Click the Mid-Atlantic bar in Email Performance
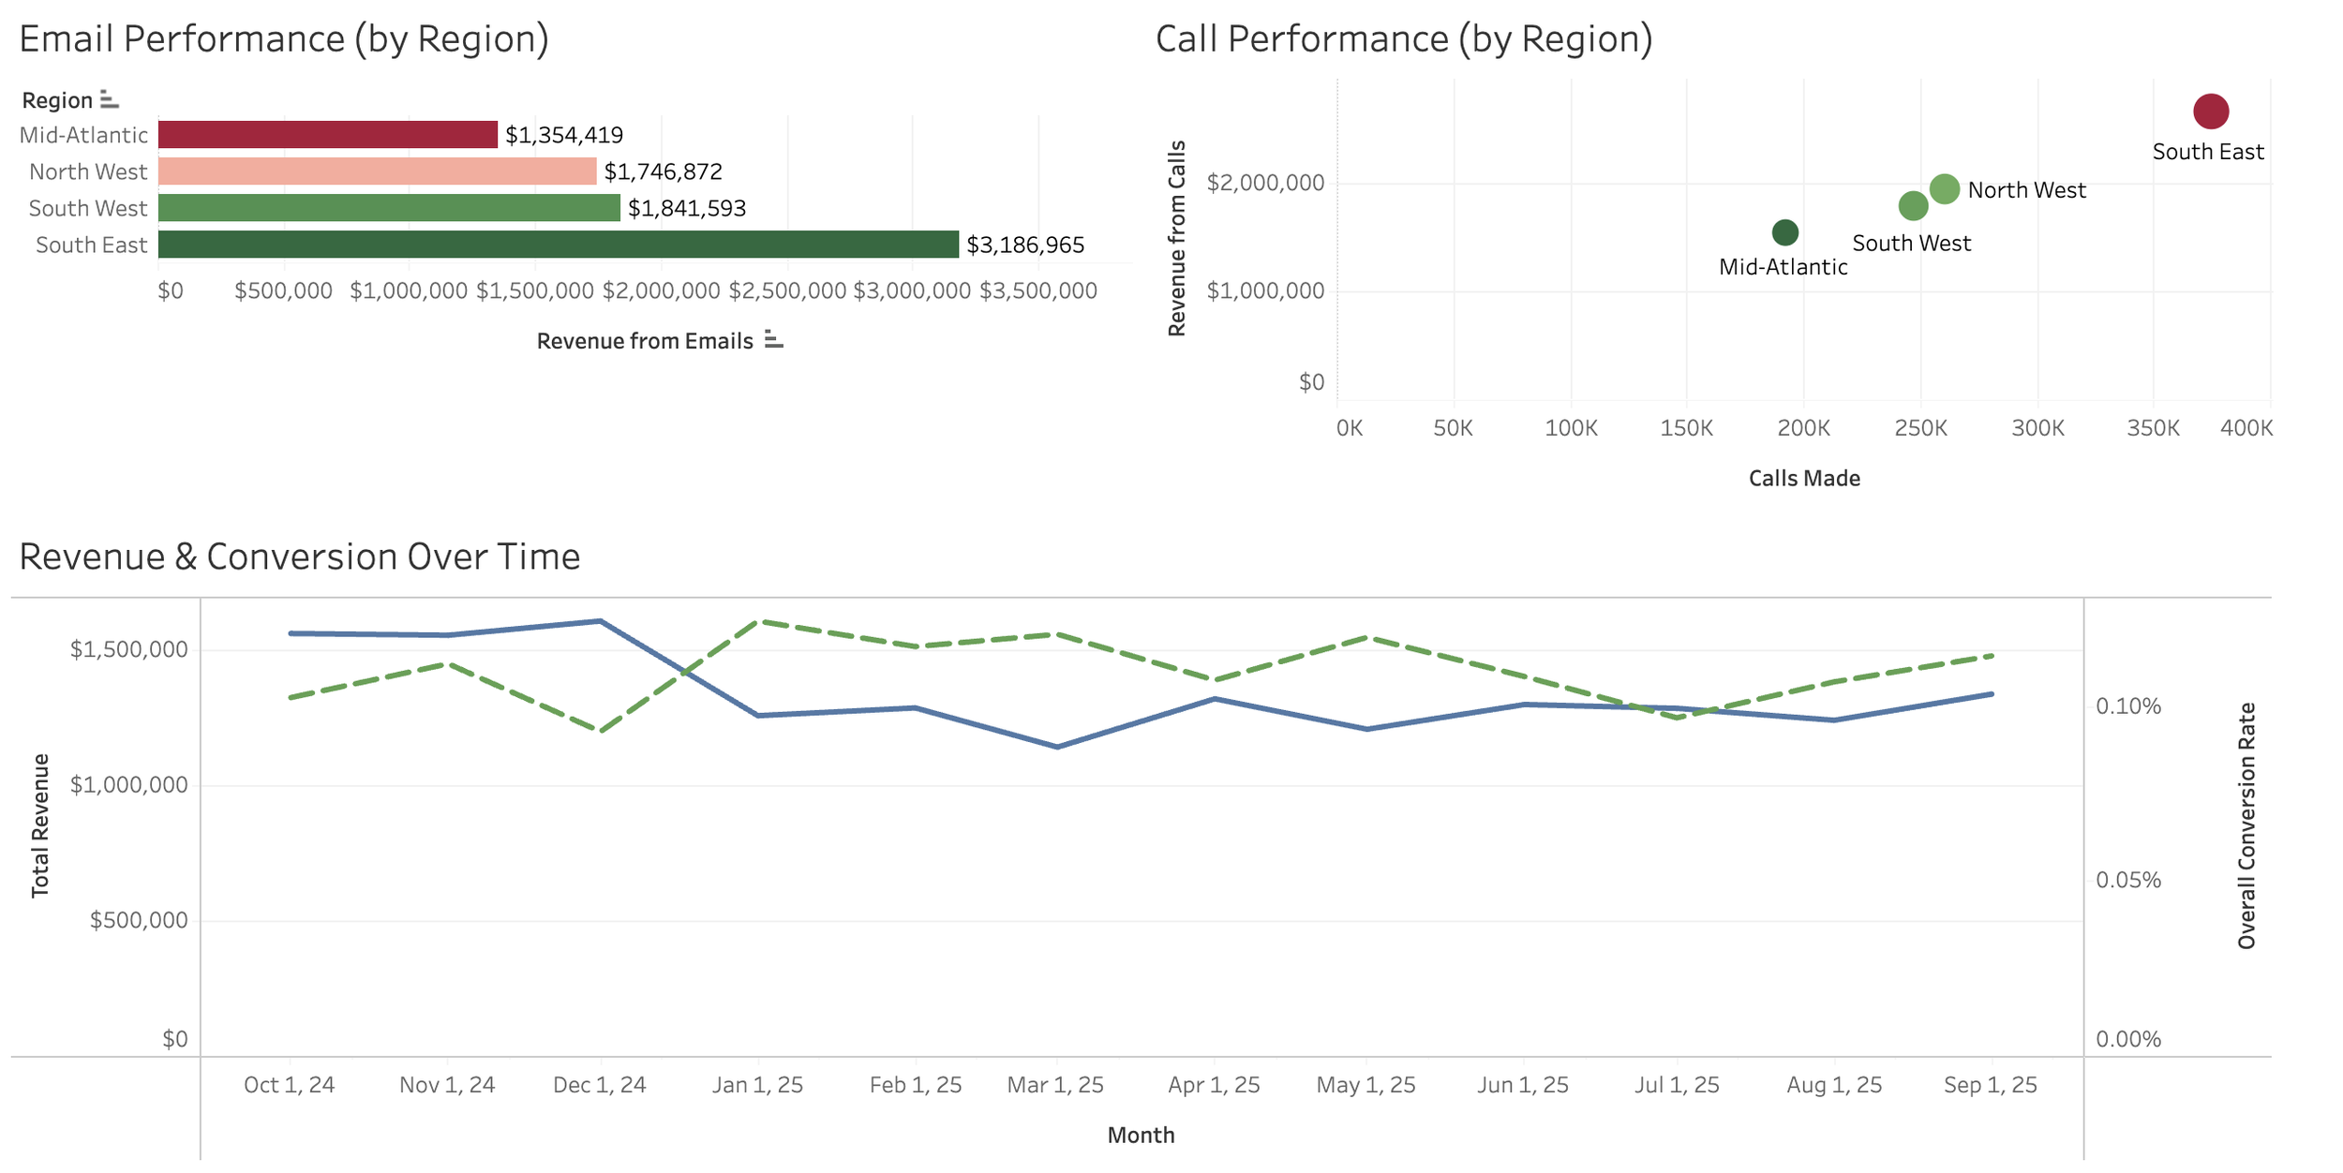This screenshot has height=1173, width=2343. tap(327, 134)
